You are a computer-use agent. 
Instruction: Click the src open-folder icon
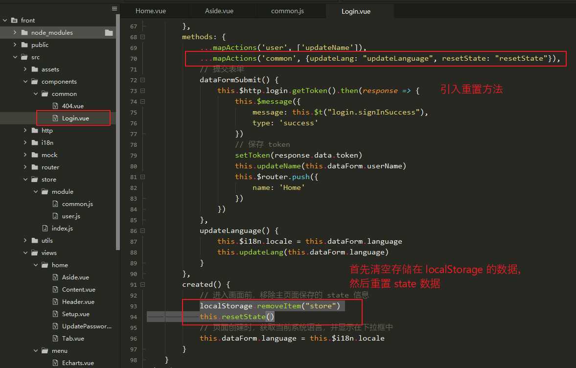point(24,57)
